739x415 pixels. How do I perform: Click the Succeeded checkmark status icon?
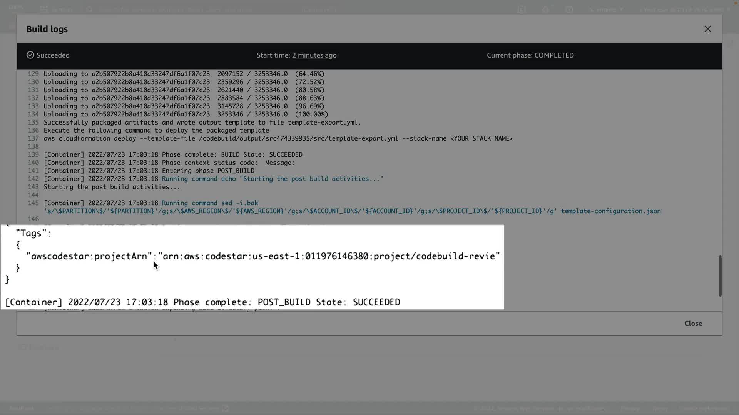coord(30,55)
